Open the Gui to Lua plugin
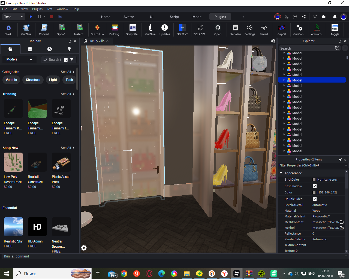Image resolution: width=349 pixels, height=279 pixels. (97, 30)
